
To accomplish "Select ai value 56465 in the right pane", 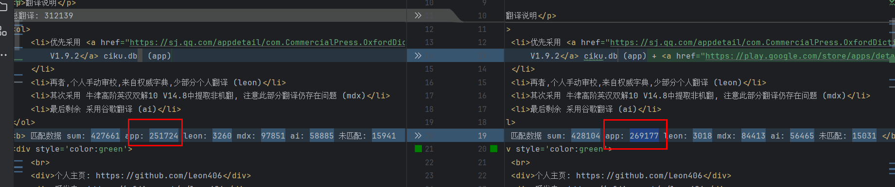I will tap(802, 136).
